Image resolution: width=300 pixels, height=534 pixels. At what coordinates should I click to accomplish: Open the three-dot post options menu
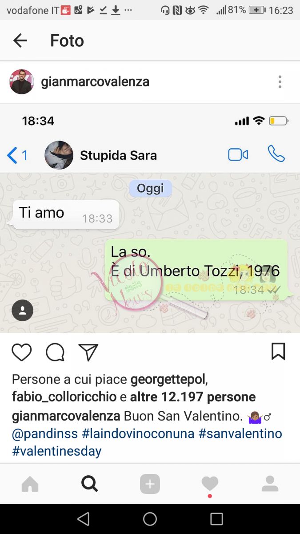[x=280, y=82]
